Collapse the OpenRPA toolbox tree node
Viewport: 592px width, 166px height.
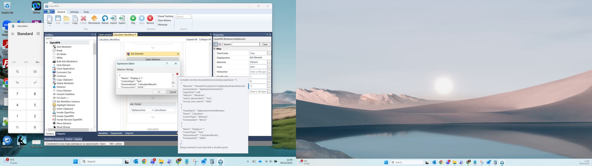click(x=47, y=43)
